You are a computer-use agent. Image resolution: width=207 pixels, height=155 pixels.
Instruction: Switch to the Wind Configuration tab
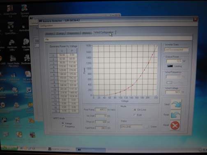(x=104, y=32)
